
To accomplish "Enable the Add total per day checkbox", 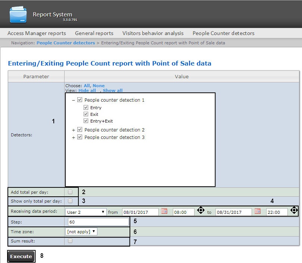I will (70, 192).
